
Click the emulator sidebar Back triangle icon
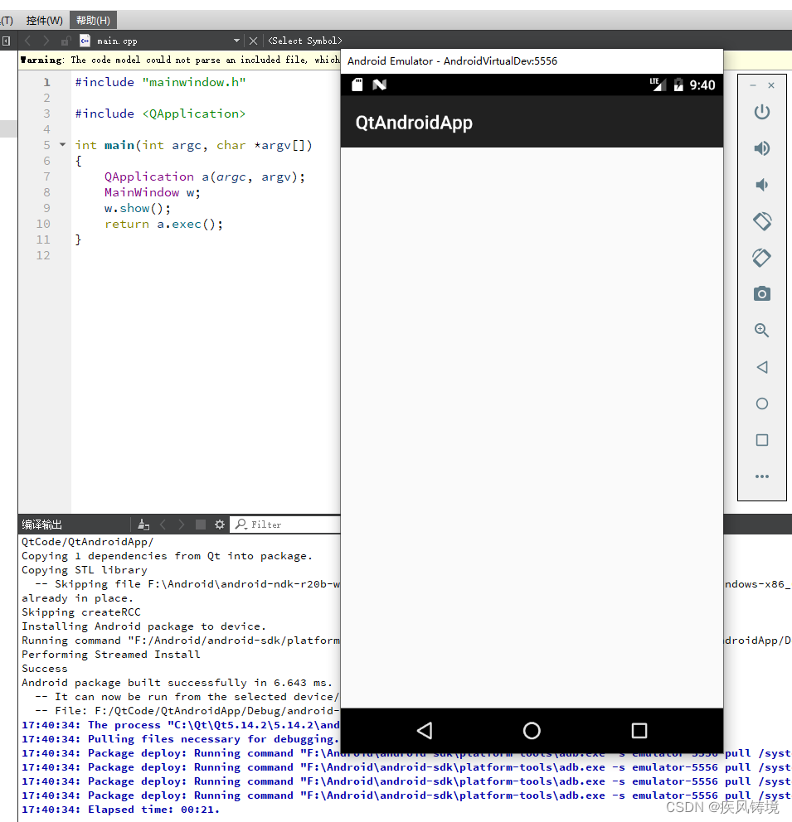point(761,367)
